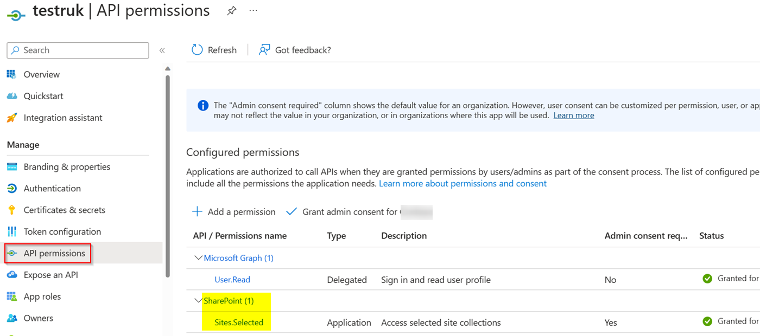Click the Configured permissions heading

[243, 152]
